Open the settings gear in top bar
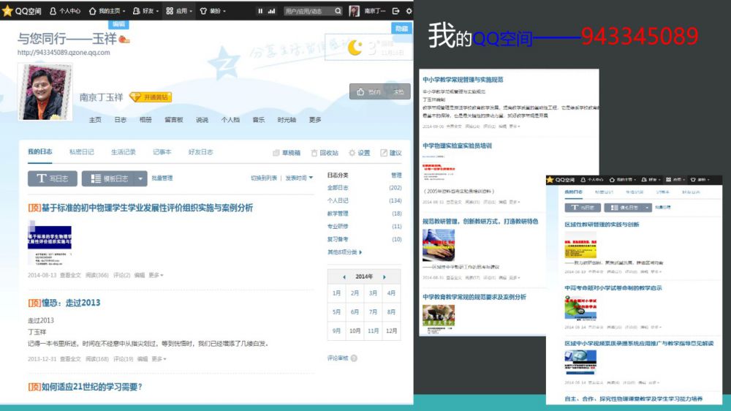This screenshot has height=411, width=731. click(407, 11)
